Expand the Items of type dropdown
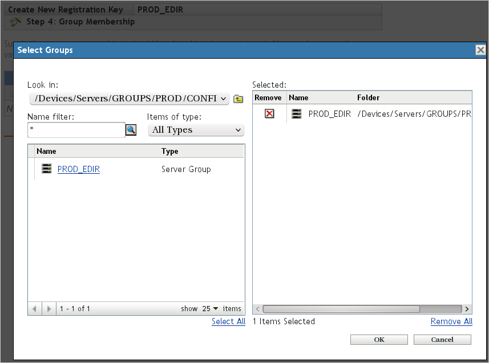 pyautogui.click(x=196, y=130)
